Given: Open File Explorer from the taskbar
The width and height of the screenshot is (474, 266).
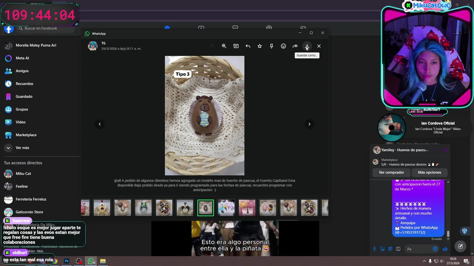Looking at the screenshot, I should click(103, 261).
